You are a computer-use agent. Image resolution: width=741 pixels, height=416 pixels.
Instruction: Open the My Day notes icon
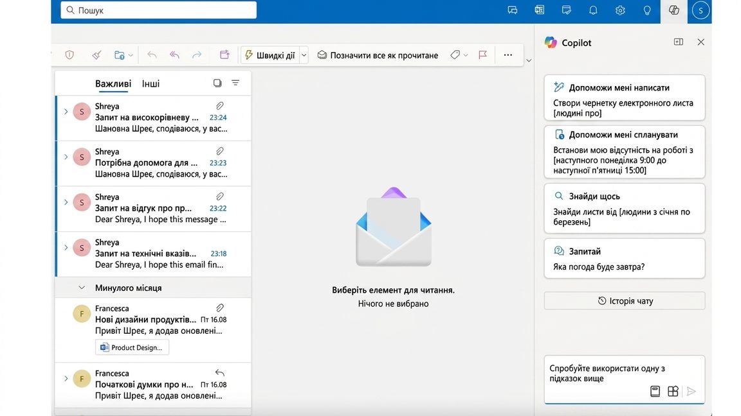point(566,10)
